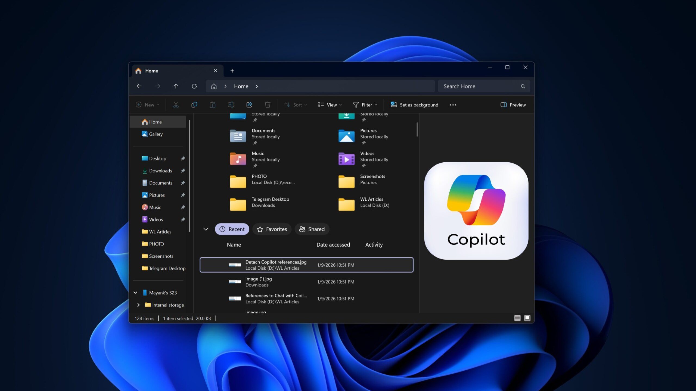The height and width of the screenshot is (391, 696).
Task: Collapse the Internal storage tree under Mayank's S23
Action: (138, 305)
